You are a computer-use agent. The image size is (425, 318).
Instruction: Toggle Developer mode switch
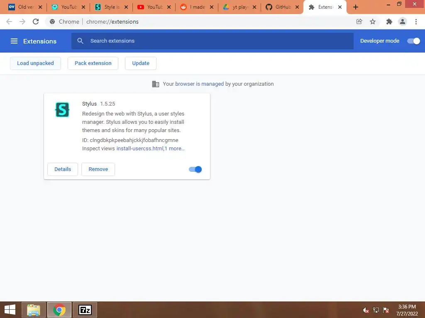pyautogui.click(x=414, y=41)
